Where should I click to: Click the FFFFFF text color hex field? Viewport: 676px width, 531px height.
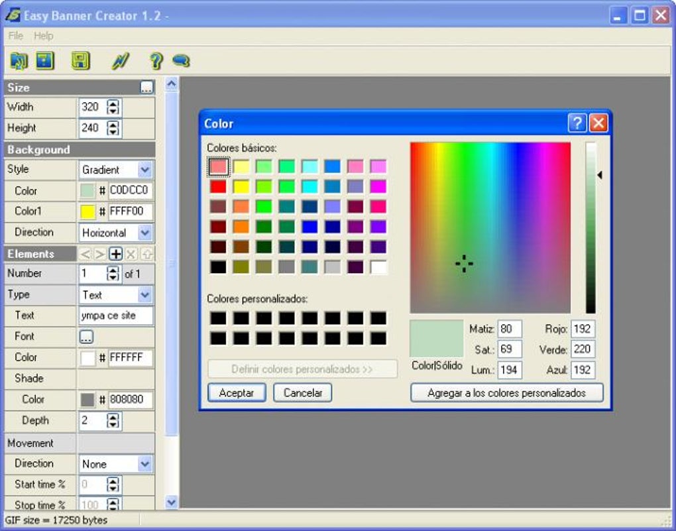pos(130,357)
